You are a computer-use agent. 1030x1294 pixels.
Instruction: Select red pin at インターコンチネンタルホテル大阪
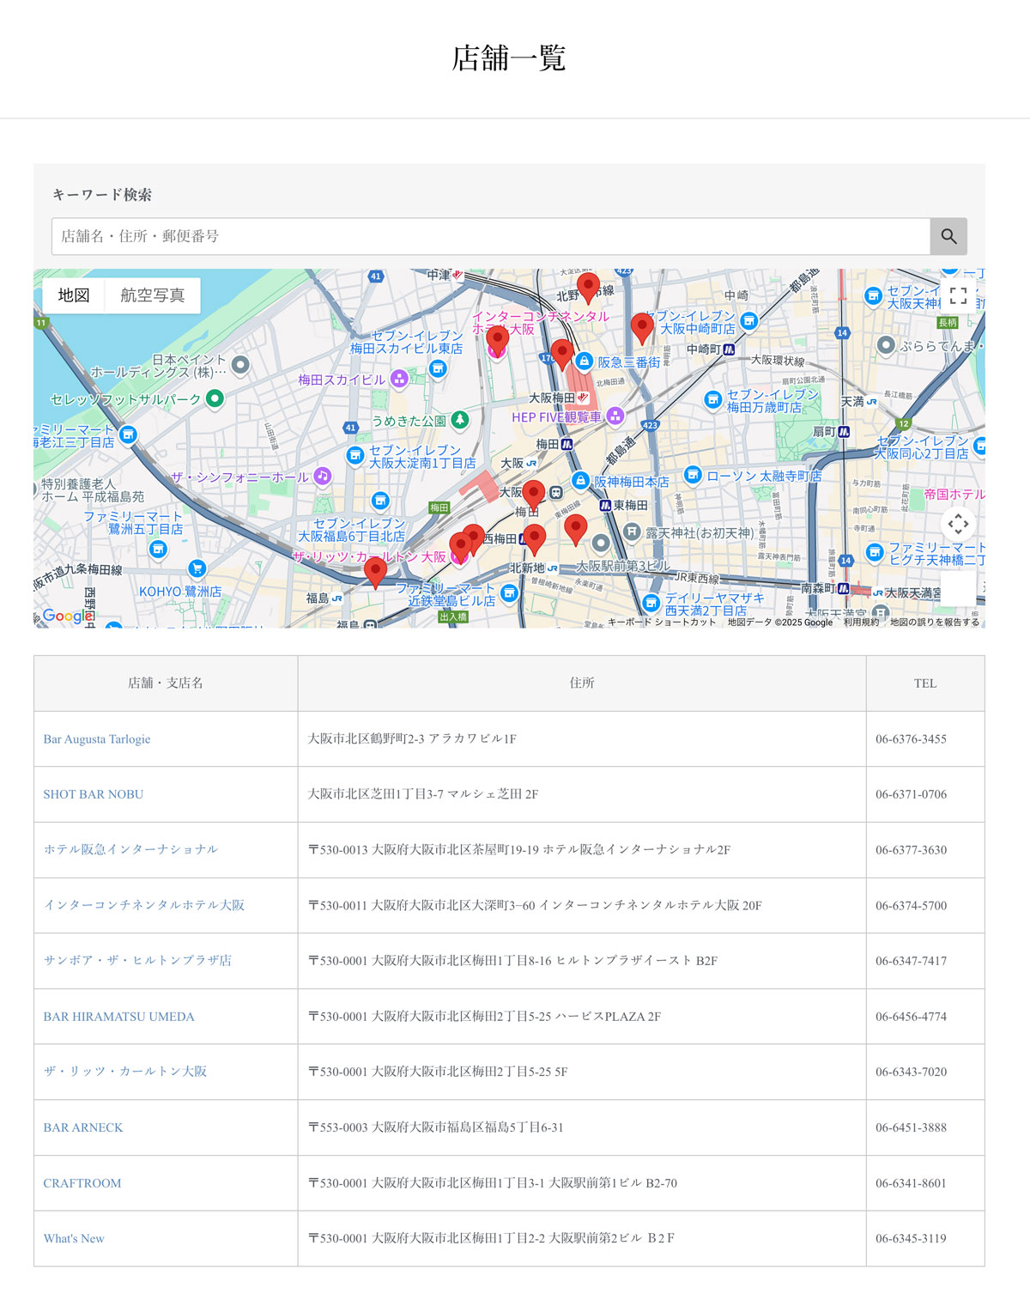point(497,340)
